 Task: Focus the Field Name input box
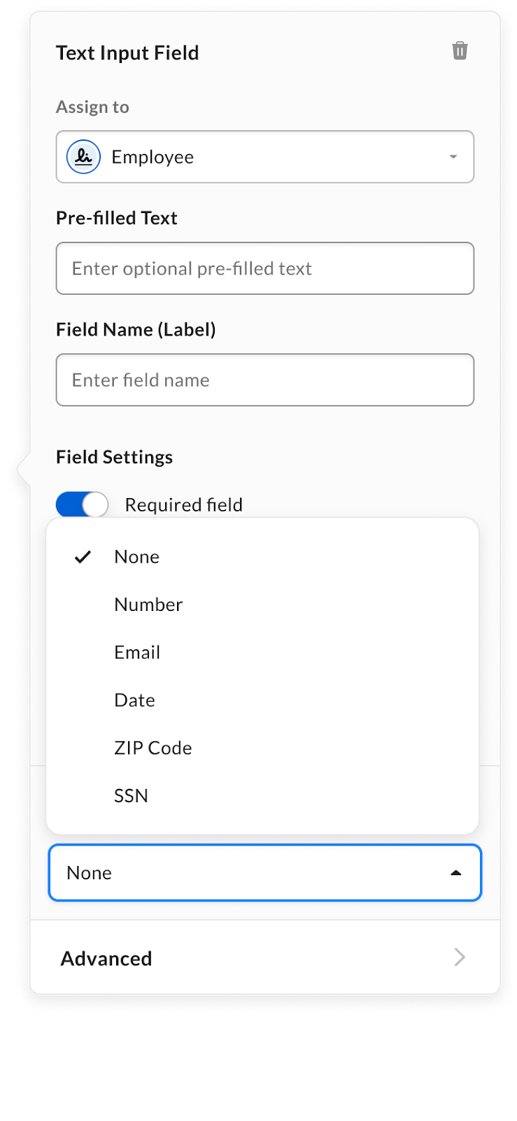264,380
